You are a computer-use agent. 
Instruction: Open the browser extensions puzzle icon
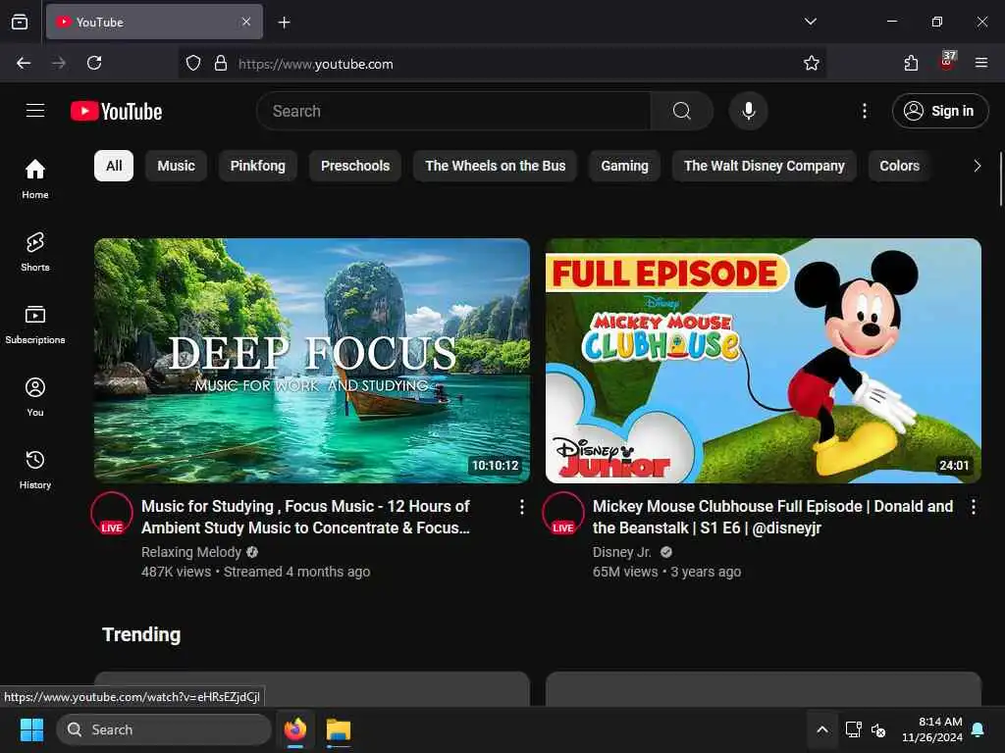pos(911,63)
